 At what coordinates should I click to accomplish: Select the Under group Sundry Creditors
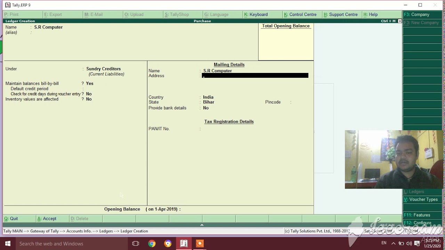[104, 69]
